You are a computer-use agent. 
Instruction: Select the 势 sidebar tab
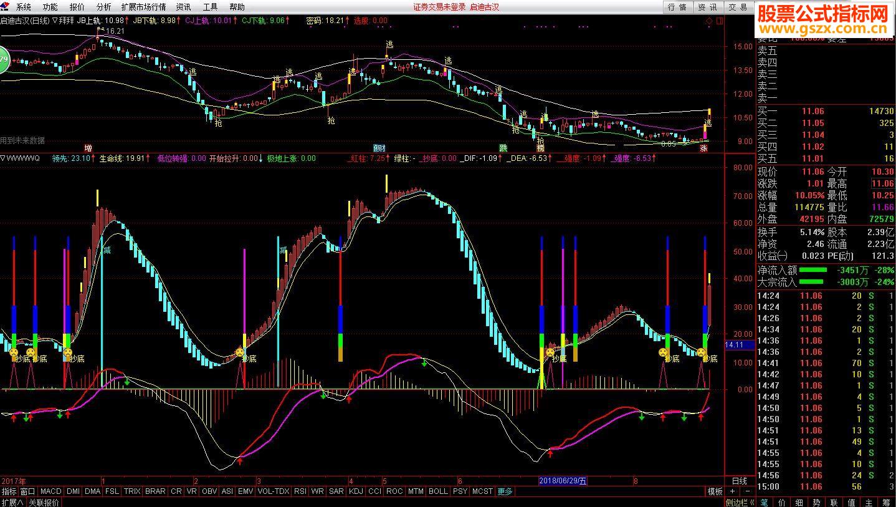tap(817, 502)
